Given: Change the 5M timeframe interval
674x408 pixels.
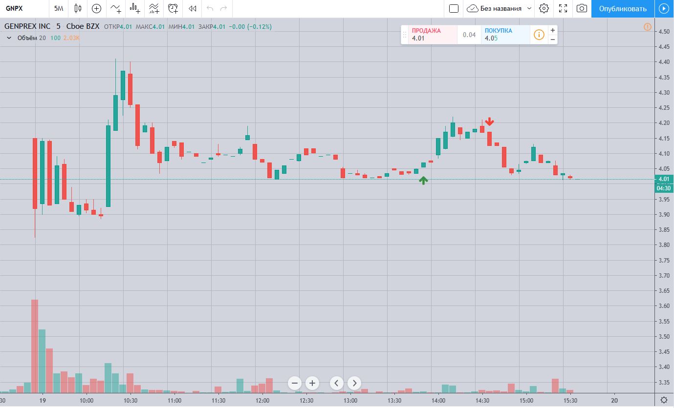Looking at the screenshot, I should [x=59, y=8].
